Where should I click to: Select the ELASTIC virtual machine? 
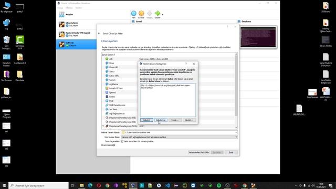(77, 44)
